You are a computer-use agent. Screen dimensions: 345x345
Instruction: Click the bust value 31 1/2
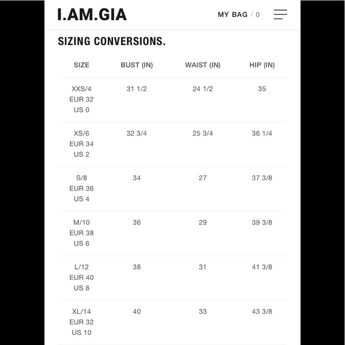coord(137,89)
